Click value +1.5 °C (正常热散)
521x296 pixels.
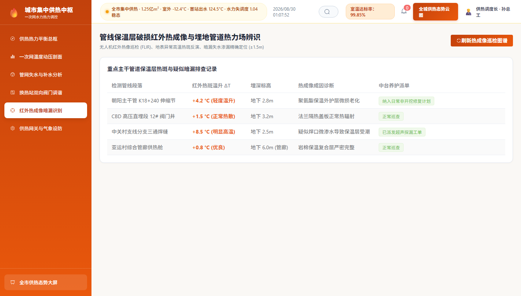(x=214, y=116)
